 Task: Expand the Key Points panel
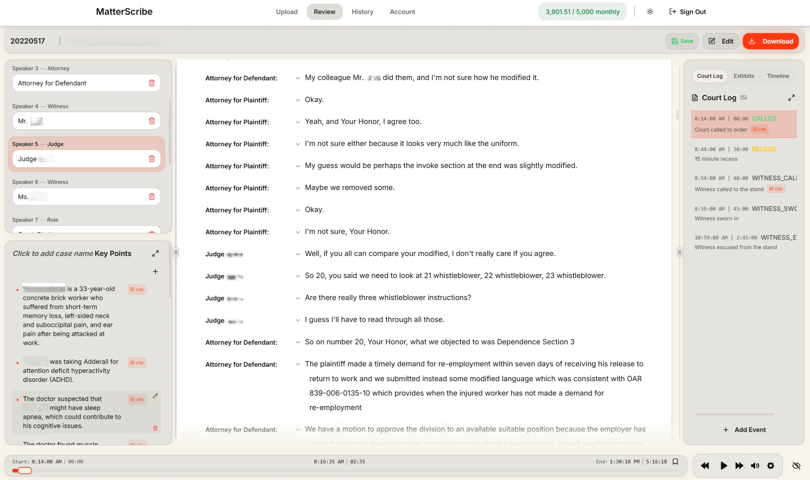click(155, 253)
